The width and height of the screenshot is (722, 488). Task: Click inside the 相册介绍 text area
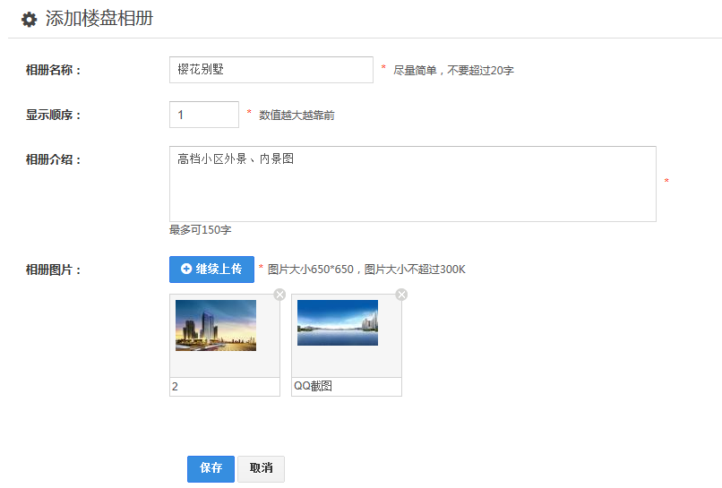coord(412,184)
